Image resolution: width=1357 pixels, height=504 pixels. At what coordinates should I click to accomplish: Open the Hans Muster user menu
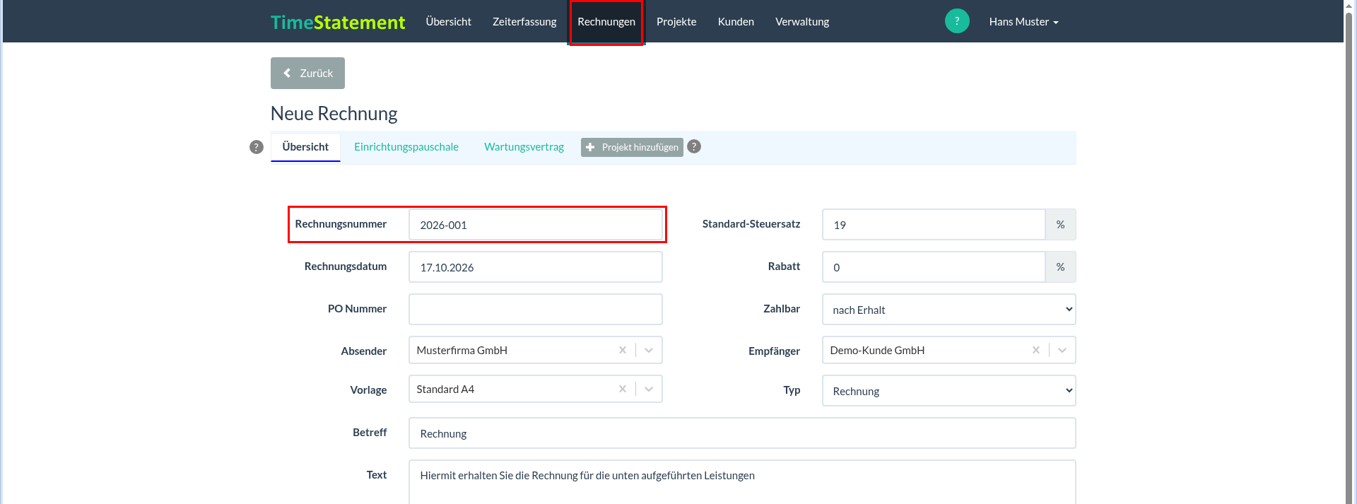pos(1023,22)
